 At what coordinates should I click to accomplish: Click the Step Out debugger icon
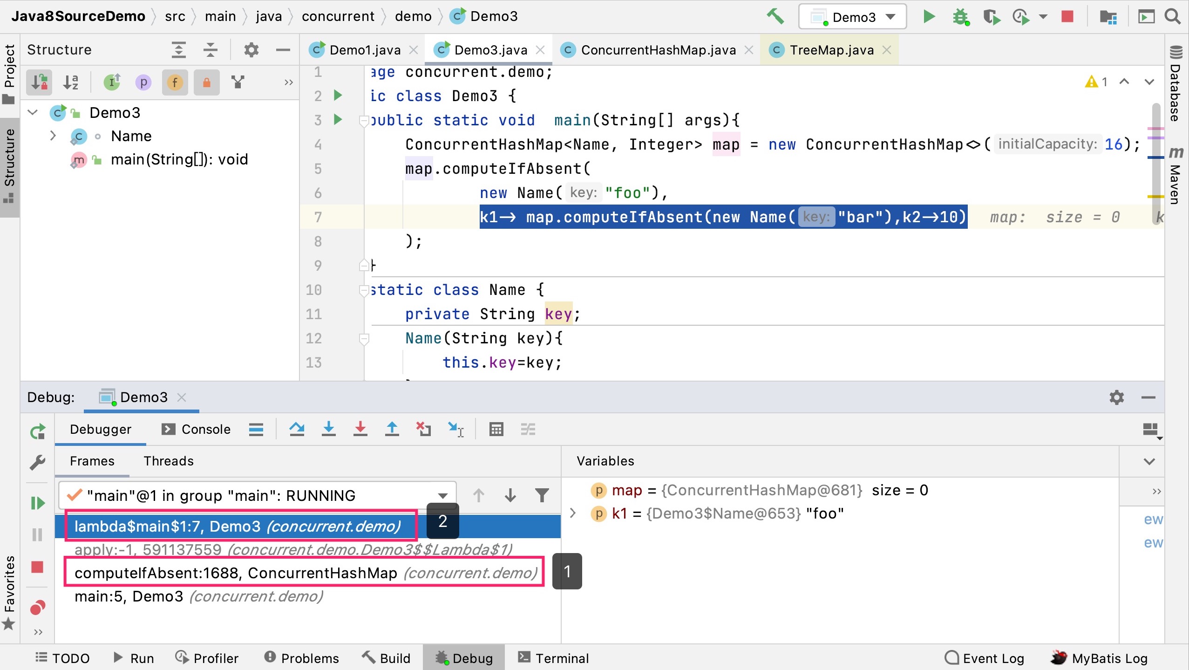392,429
